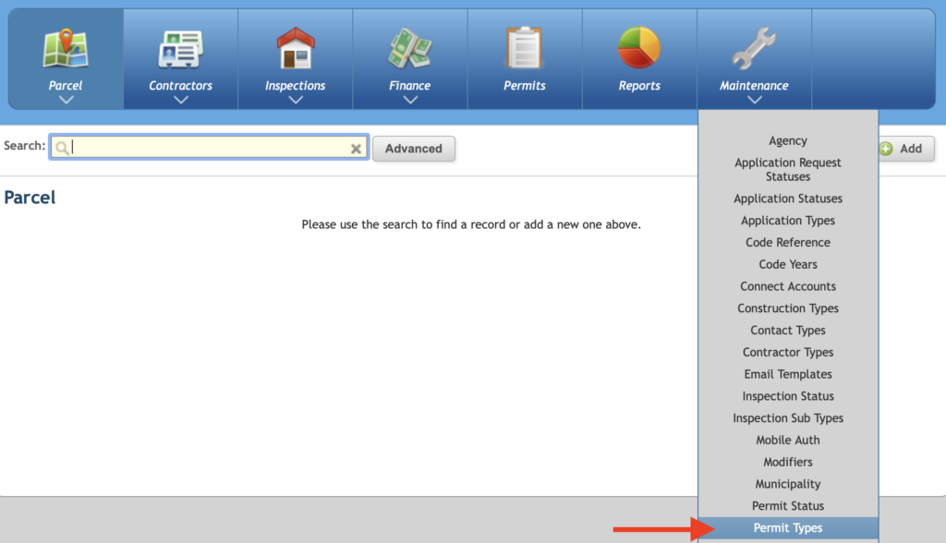Click the Permits clipboard icon
Viewport: 946px width, 543px height.
point(525,48)
